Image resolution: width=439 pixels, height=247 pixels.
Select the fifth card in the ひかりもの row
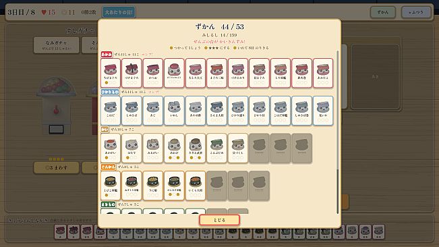click(196, 111)
